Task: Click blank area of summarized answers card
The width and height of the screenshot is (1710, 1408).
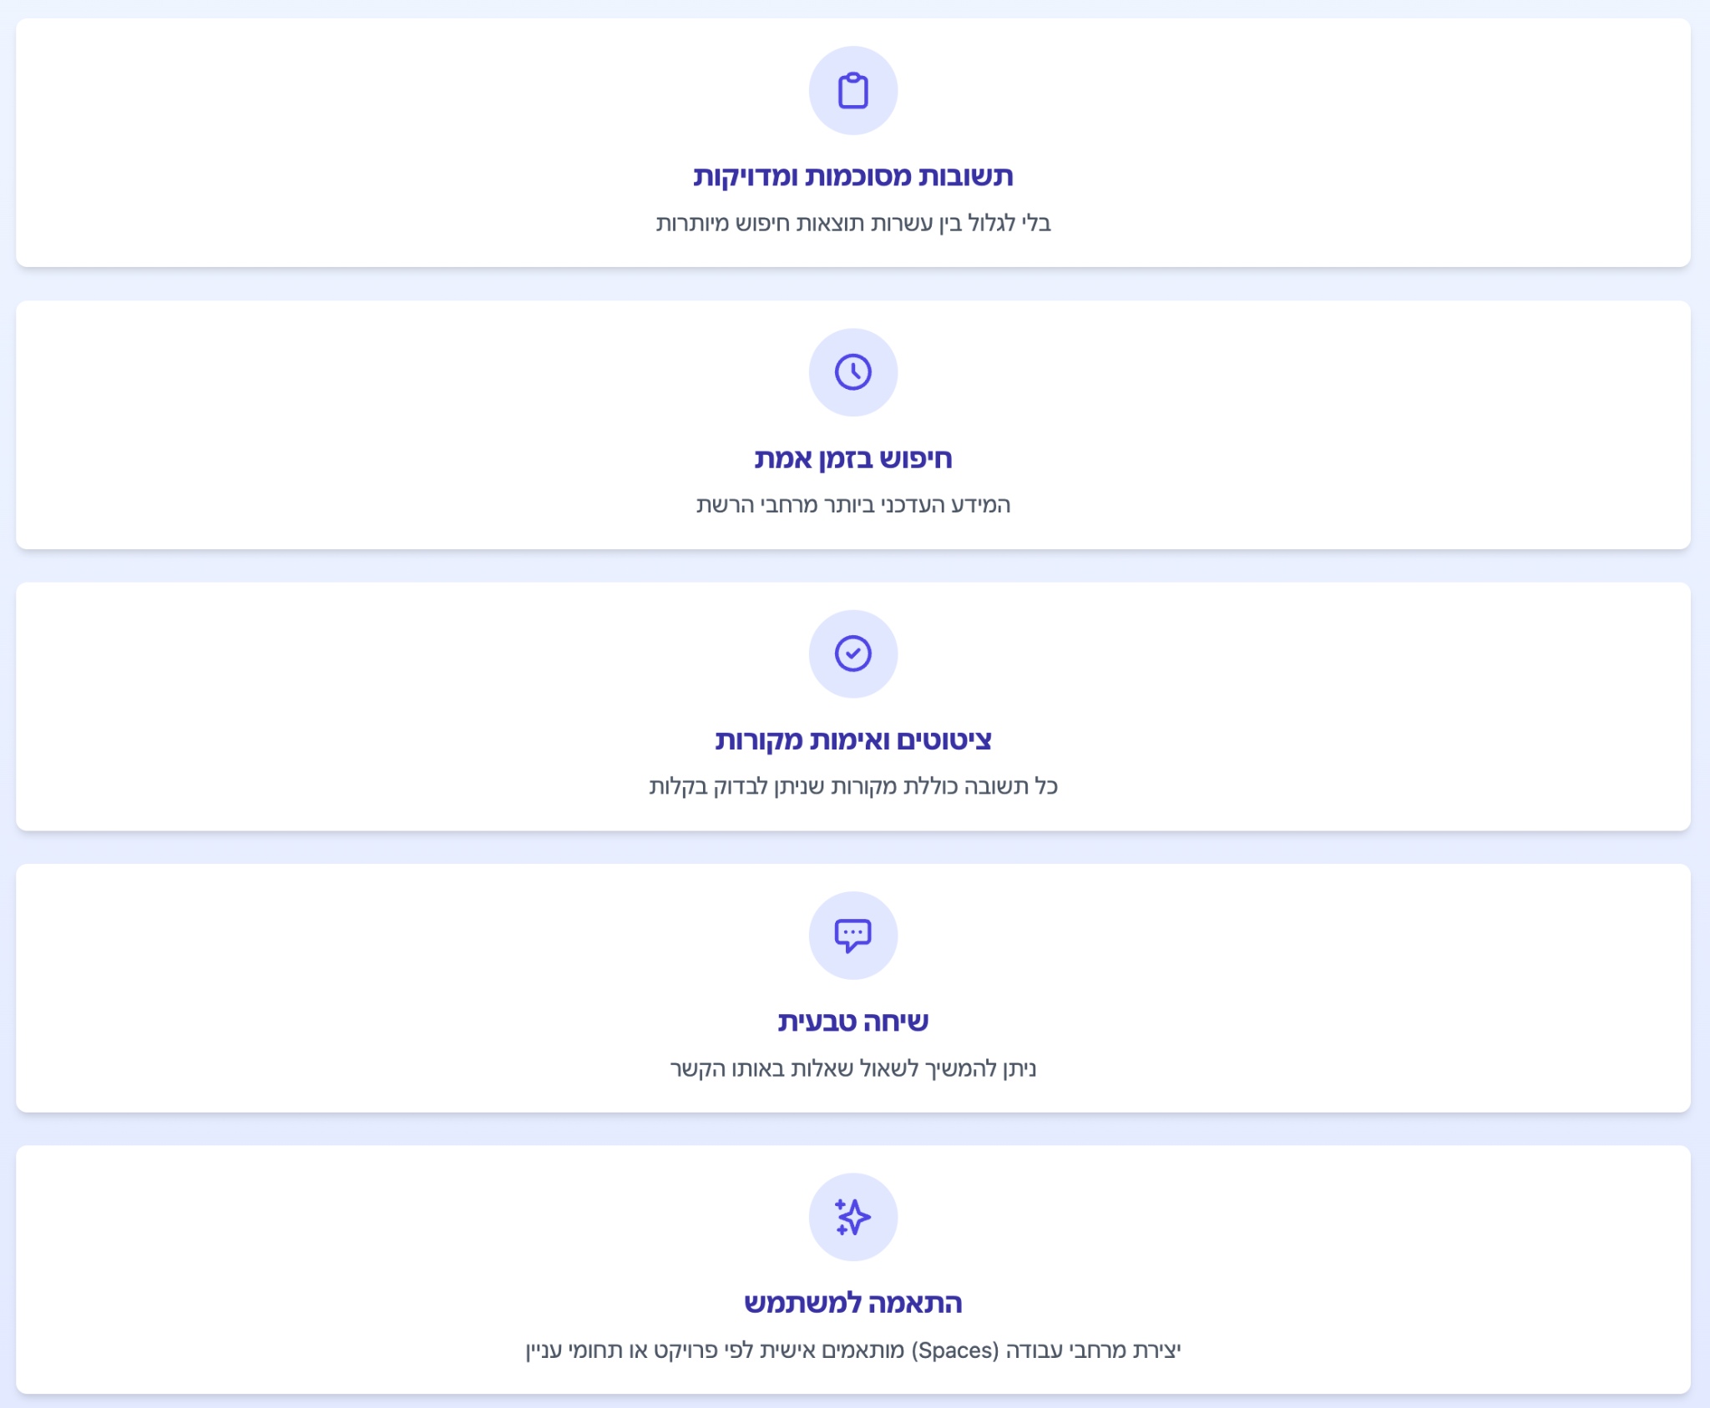Action: click(x=334, y=142)
